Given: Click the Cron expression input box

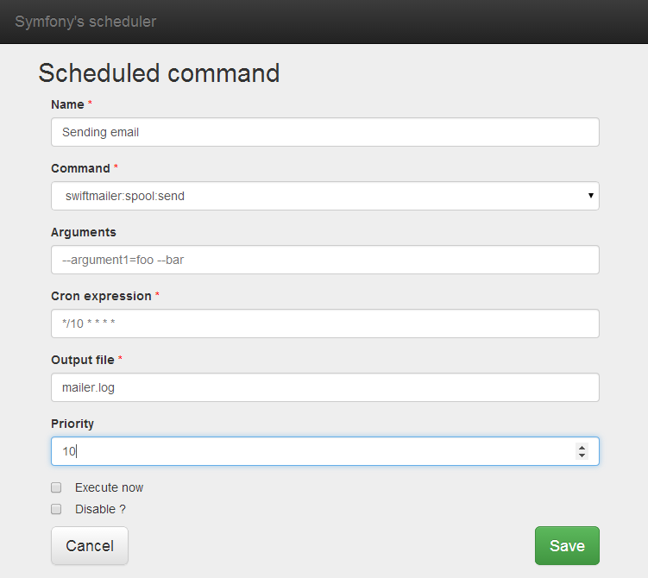Looking at the screenshot, I should pos(324,324).
